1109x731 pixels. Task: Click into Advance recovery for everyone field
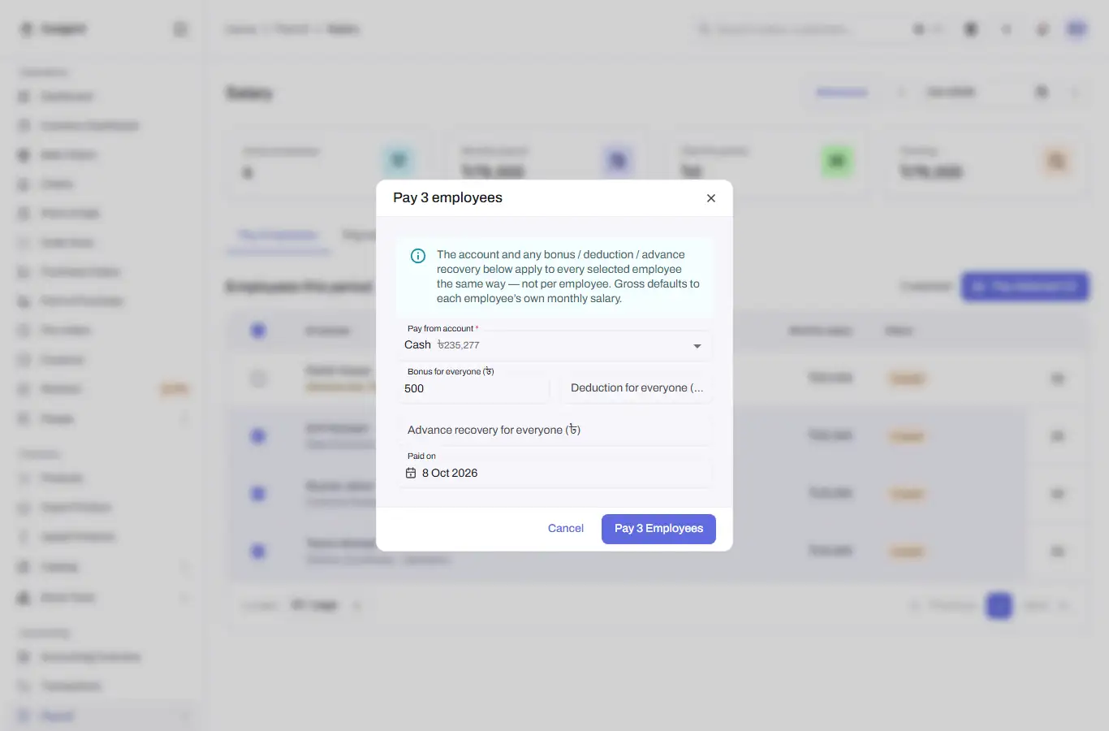[554, 430]
